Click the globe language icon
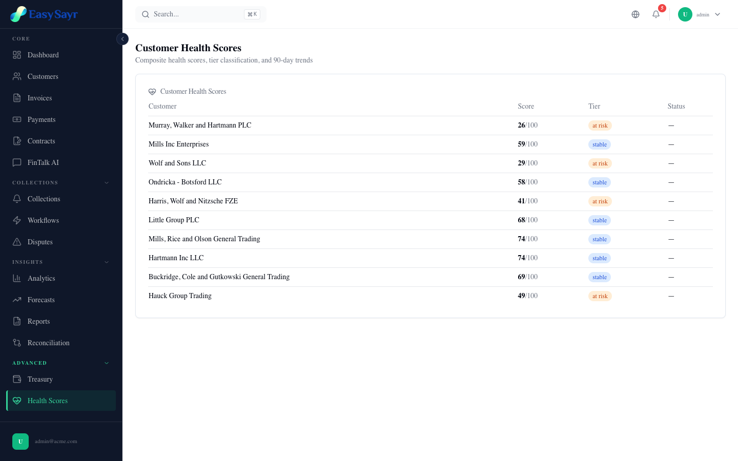Screen dimensions: 738x461 click(635, 14)
